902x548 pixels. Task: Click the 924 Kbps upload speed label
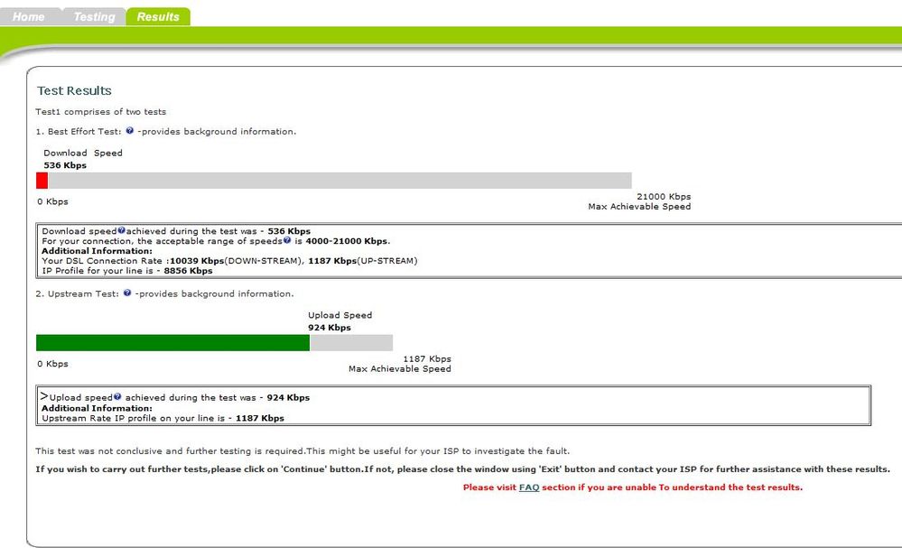click(329, 327)
